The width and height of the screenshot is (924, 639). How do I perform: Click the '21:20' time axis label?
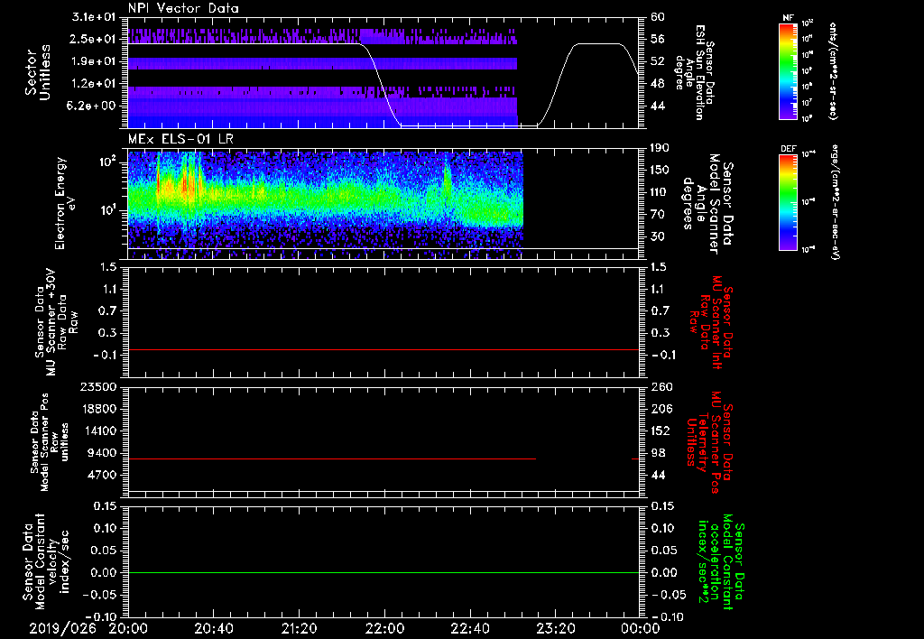(299, 628)
